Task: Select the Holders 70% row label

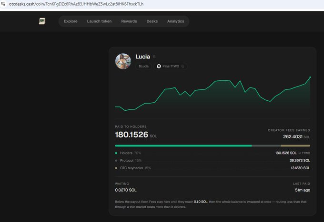Action: pyautogui.click(x=131, y=153)
